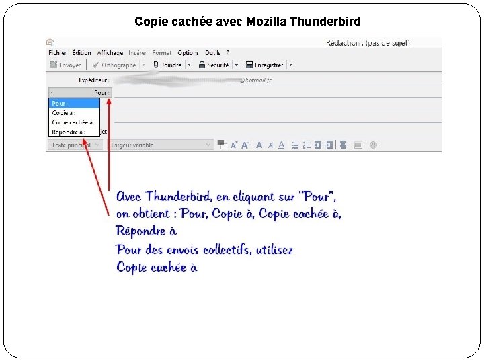Expand the Joindre dropdown arrow
Image resolution: width=484 pixels, height=363 pixels.
pos(189,65)
